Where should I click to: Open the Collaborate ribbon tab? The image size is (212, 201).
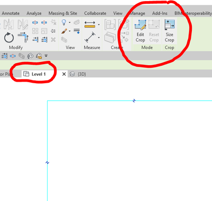pyautogui.click(x=95, y=13)
